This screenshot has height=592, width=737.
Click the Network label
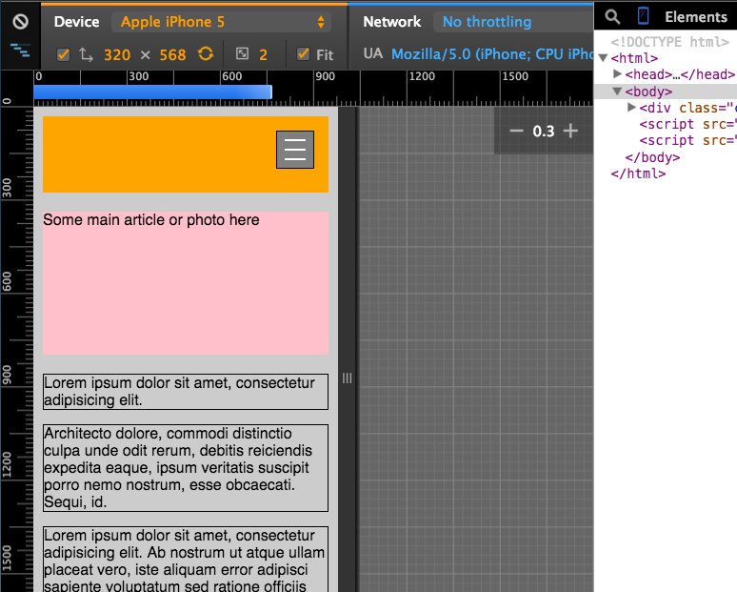click(392, 22)
